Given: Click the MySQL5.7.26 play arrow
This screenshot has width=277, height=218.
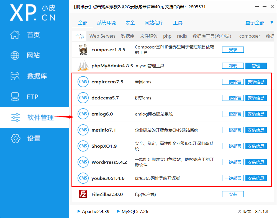Looking at the screenshot, I should click(119, 211).
